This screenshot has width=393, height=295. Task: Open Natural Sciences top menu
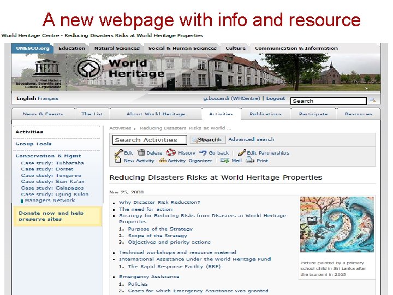click(x=117, y=48)
